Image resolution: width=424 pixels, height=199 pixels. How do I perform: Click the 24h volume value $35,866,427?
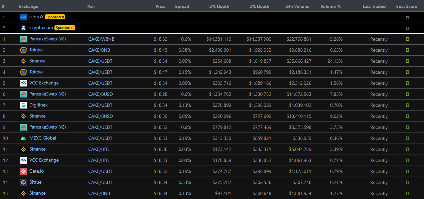(x=299, y=61)
